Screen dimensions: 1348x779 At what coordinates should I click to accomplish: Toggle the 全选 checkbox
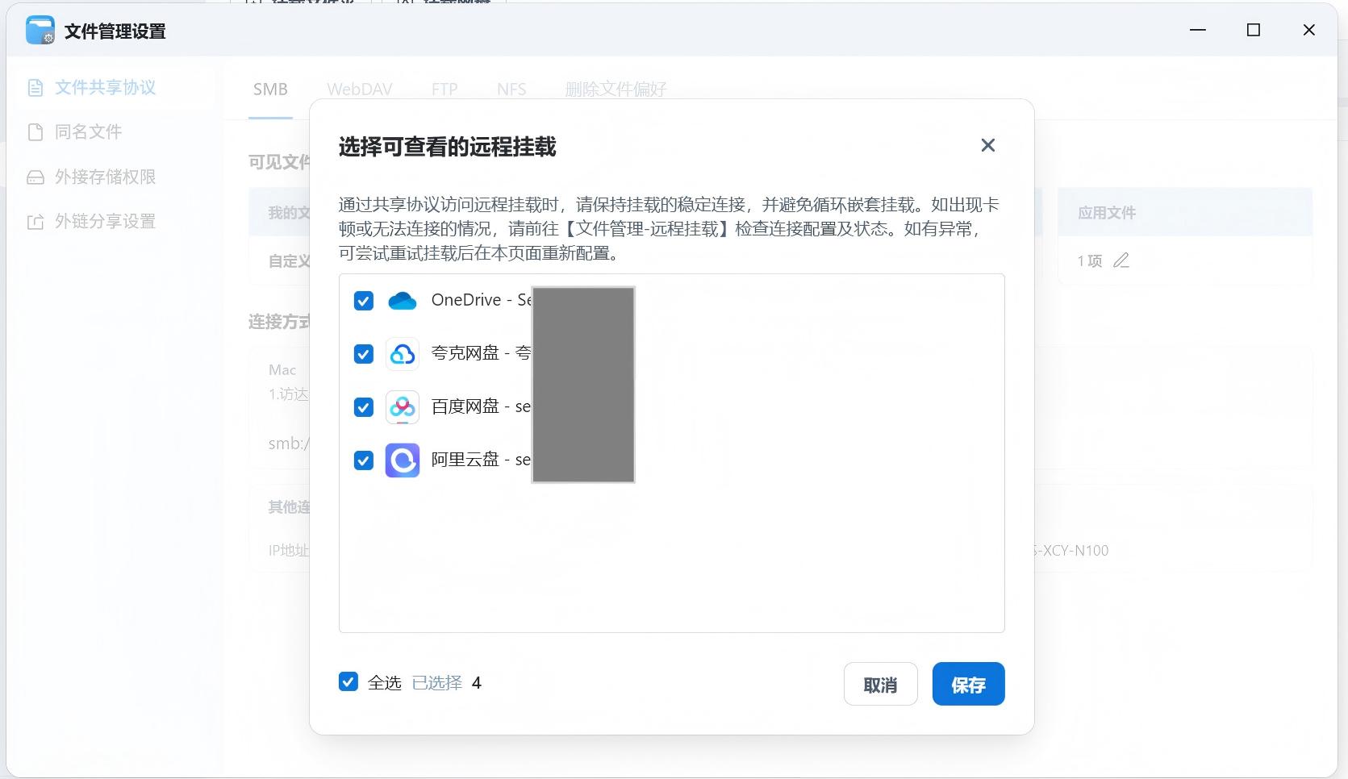coord(348,682)
